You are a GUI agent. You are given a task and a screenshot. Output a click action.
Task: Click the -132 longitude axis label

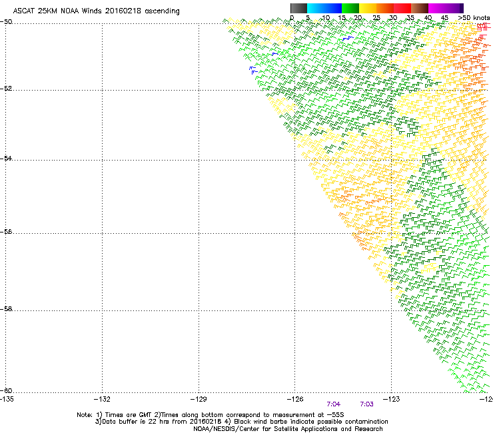(102, 399)
